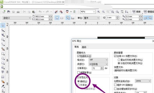This screenshot has width=154, height=93.
Task: Click Zoom to page height icon
Action: [x=127, y=12]
